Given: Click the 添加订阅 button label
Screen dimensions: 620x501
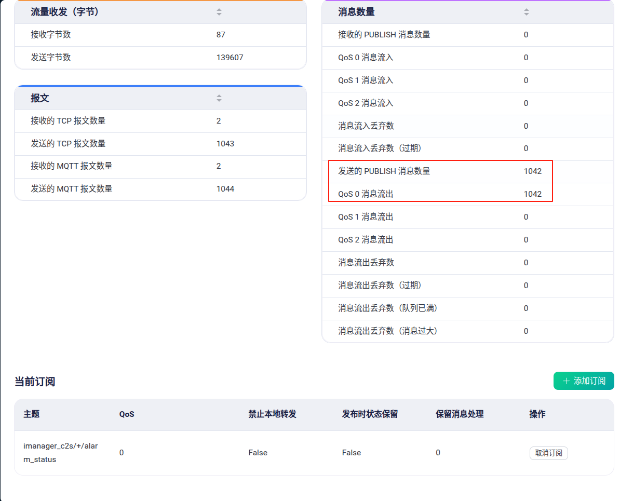Looking at the screenshot, I should coord(589,381).
